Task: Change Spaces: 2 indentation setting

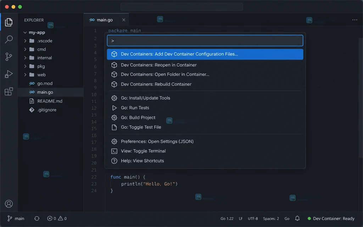Action: pos(271,218)
